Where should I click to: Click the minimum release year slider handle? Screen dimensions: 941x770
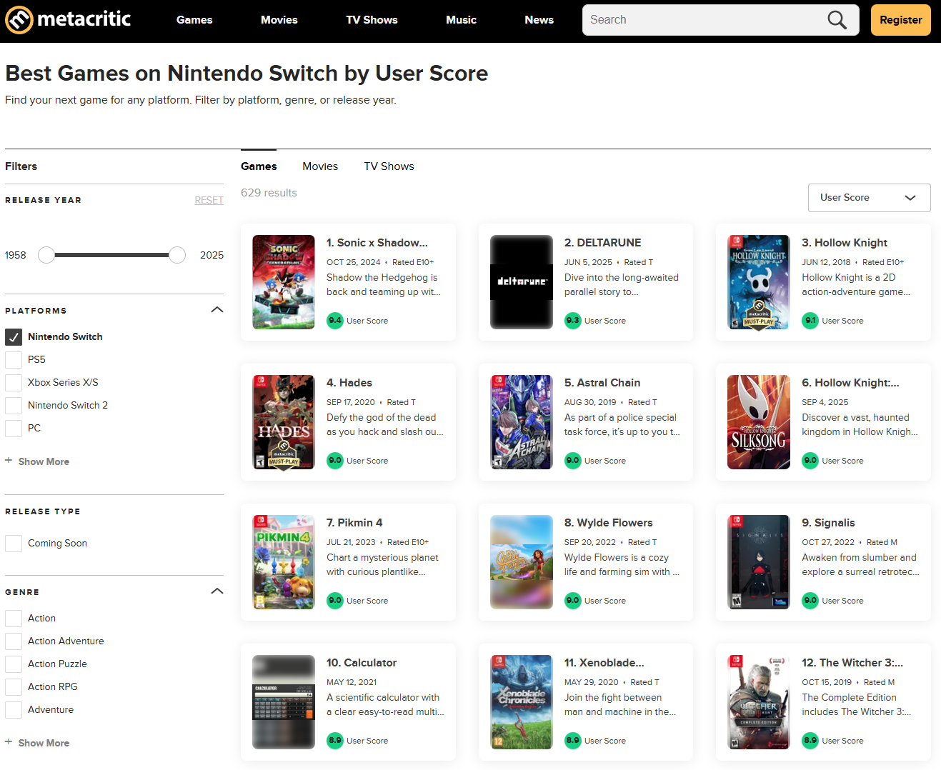(46, 255)
